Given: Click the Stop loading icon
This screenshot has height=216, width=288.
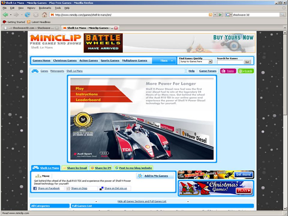Looking at the screenshot, I should [36, 15].
